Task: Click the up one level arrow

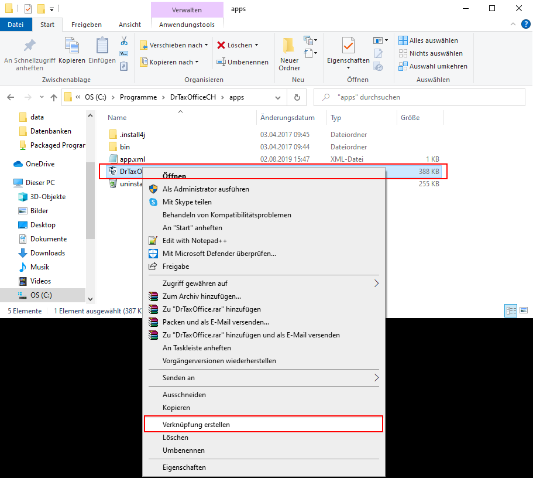Action: pyautogui.click(x=54, y=97)
